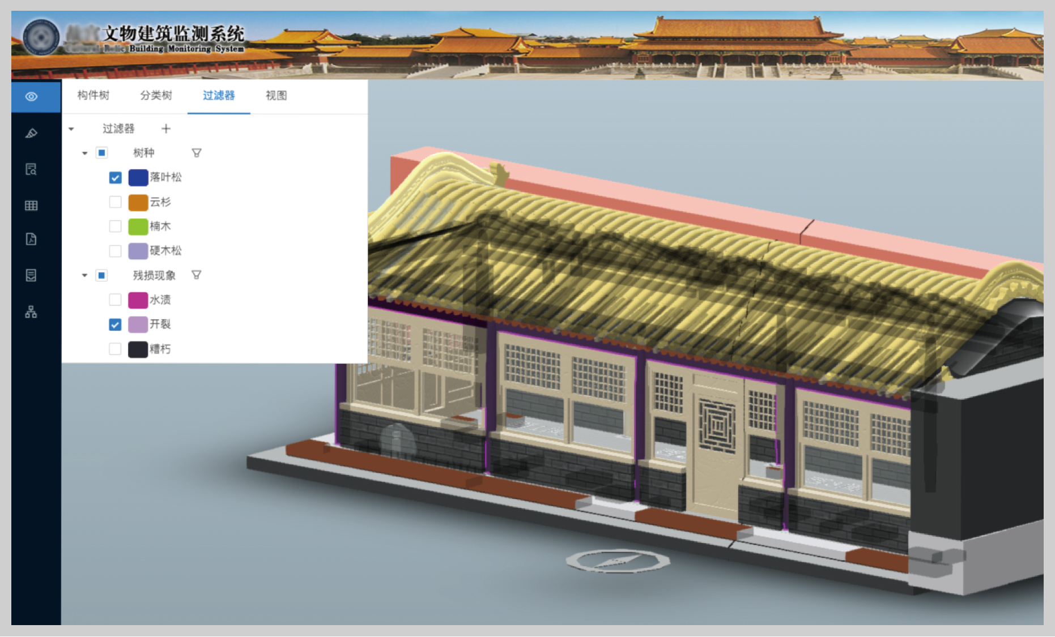The height and width of the screenshot is (637, 1055).
Task: Collapse the 树种 filter group
Action: click(84, 153)
